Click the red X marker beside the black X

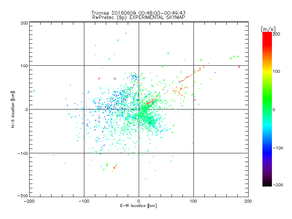pyautogui.click(x=99, y=78)
